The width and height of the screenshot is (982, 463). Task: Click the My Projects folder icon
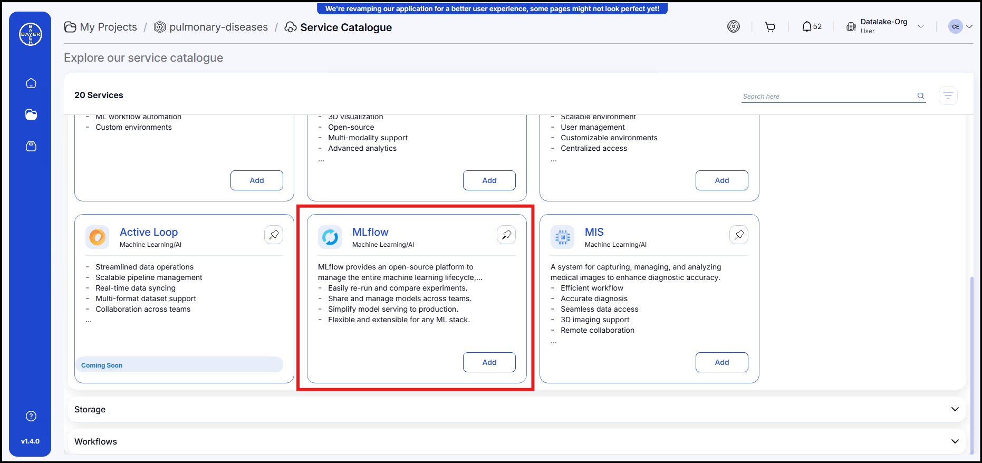point(70,27)
